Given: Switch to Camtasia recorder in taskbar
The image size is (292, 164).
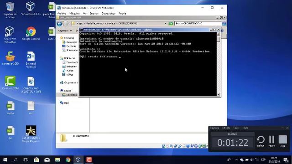Looking at the screenshot, I should click(x=89, y=159).
